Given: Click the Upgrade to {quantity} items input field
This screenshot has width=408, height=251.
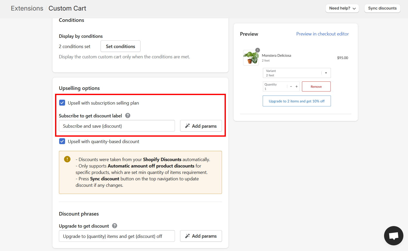Looking at the screenshot, I should (117, 236).
